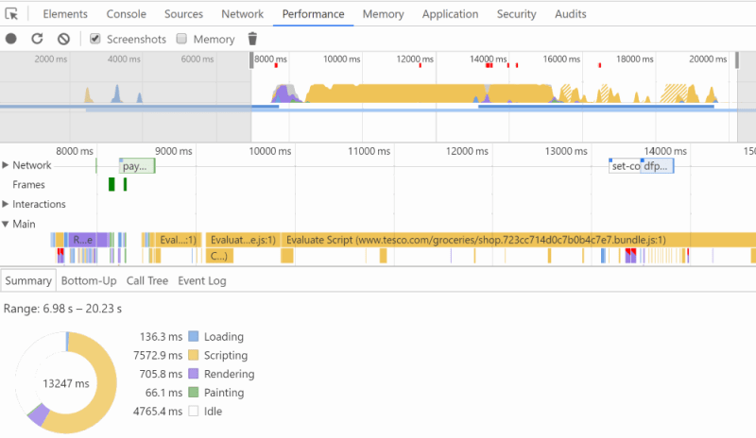The image size is (756, 438).
Task: Select the Summary details tab
Action: tap(28, 280)
